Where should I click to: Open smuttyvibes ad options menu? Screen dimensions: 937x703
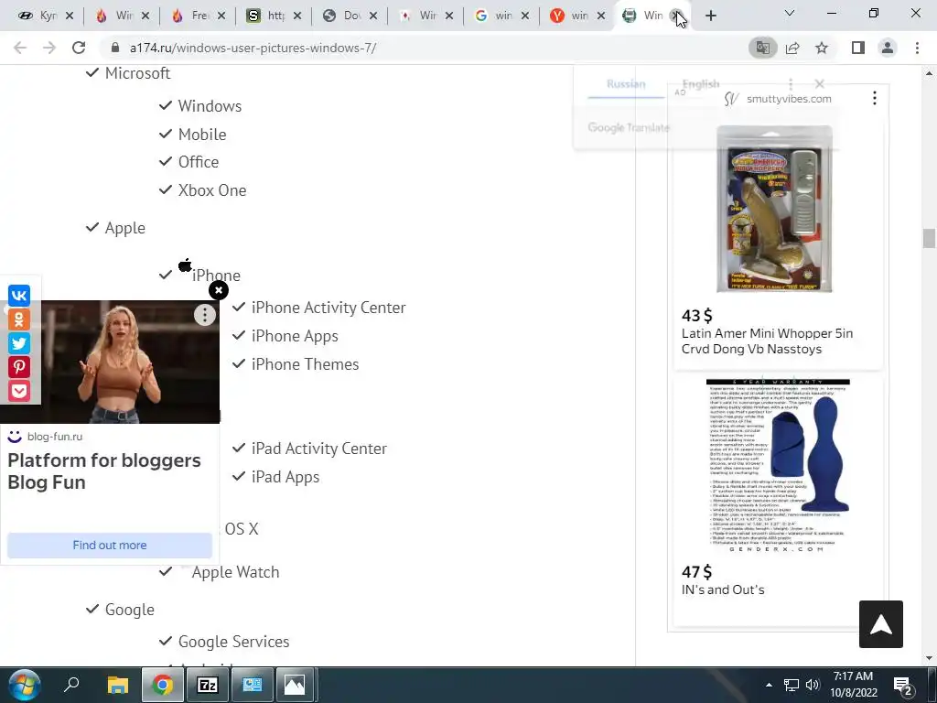(874, 98)
